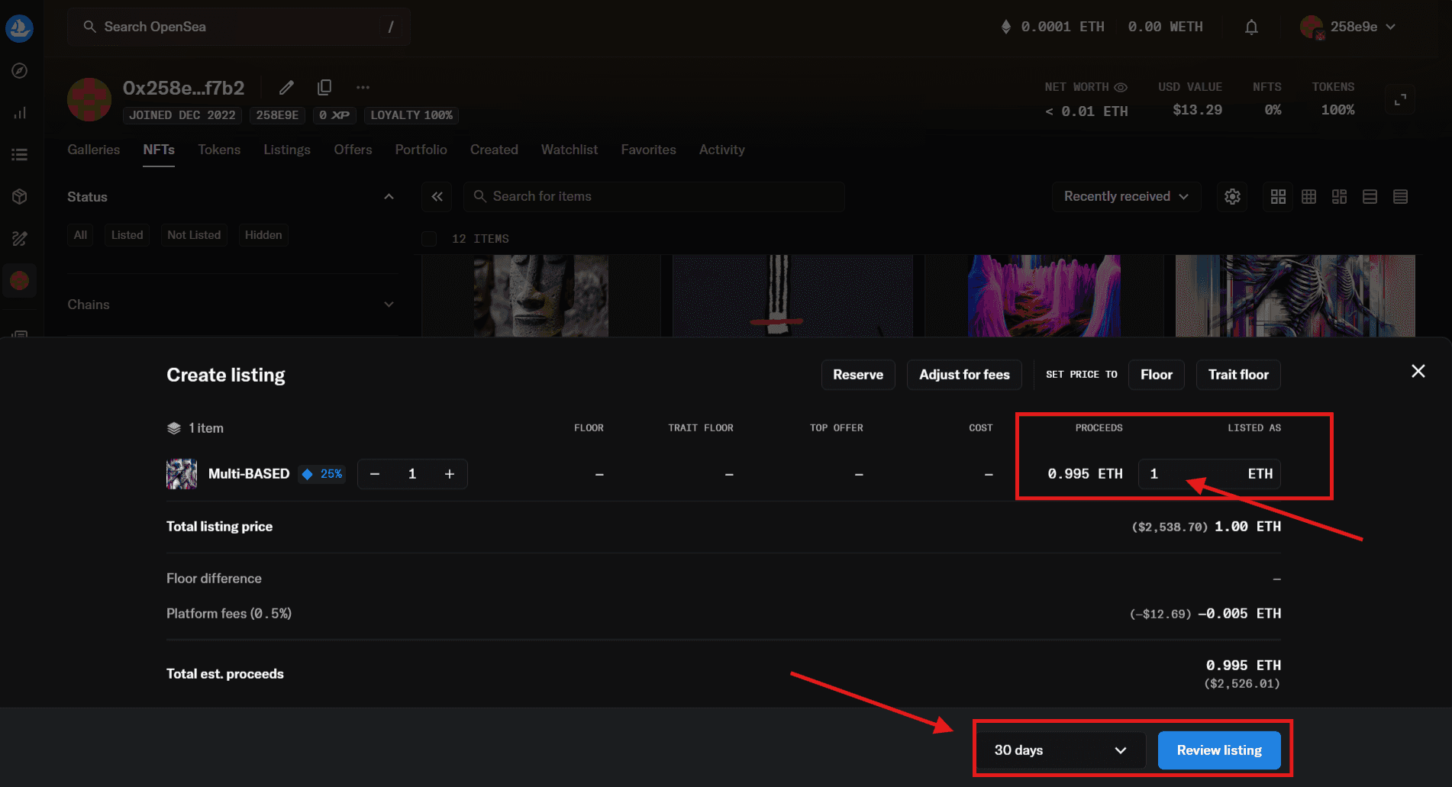Screen dimensions: 1452x787
Task: Expand the Chains filter section
Action: [x=389, y=305]
